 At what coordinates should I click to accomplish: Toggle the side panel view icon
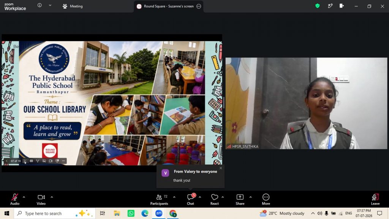(342, 6)
